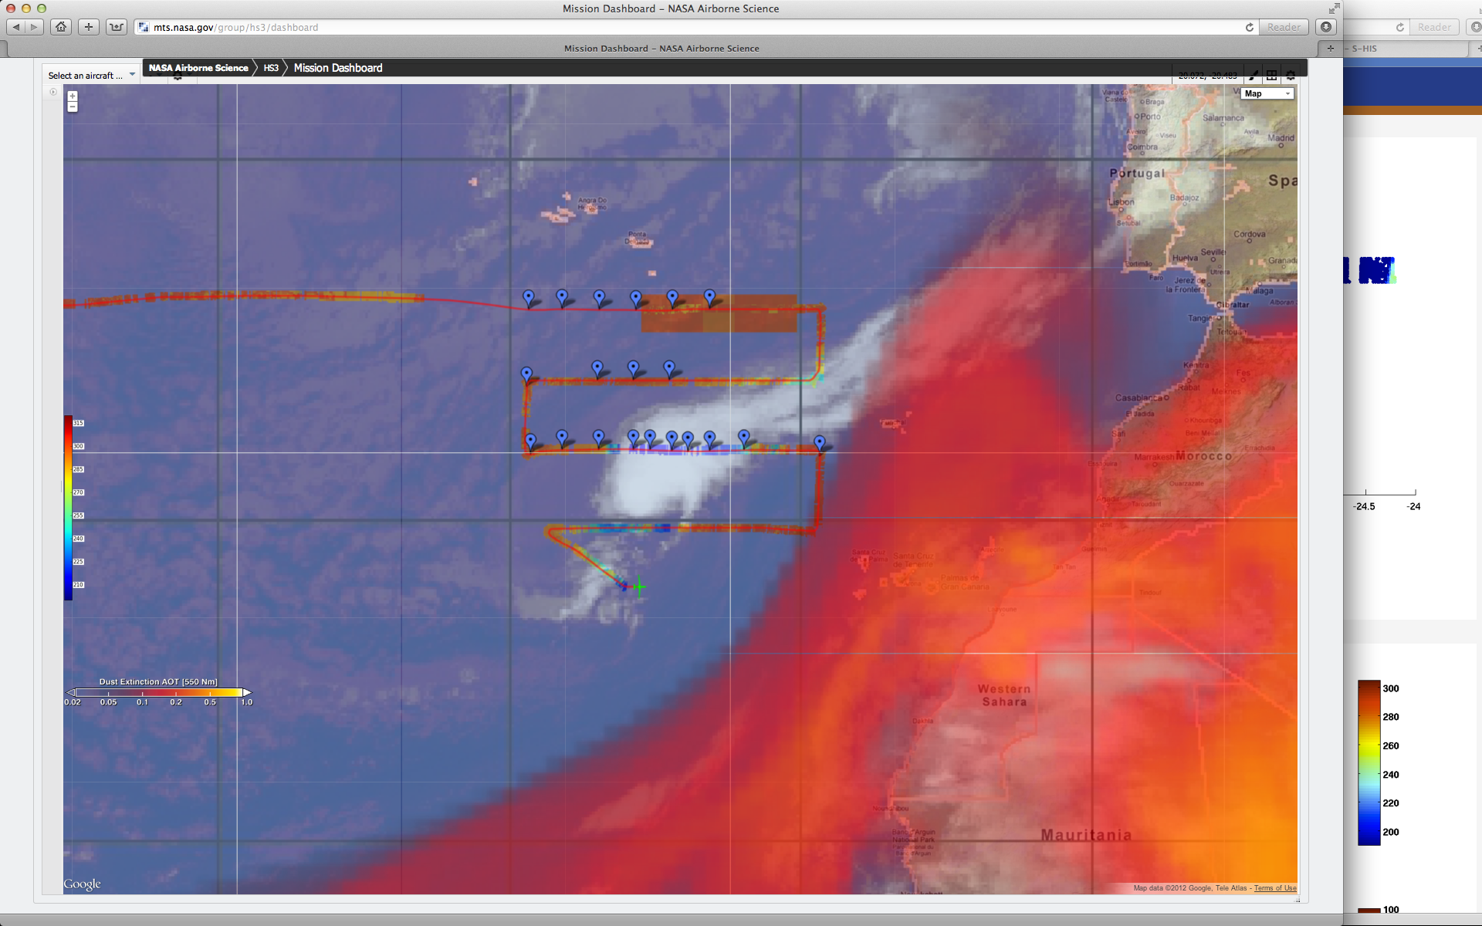Open the settings gear at top right
The height and width of the screenshot is (926, 1482).
pyautogui.click(x=1291, y=75)
